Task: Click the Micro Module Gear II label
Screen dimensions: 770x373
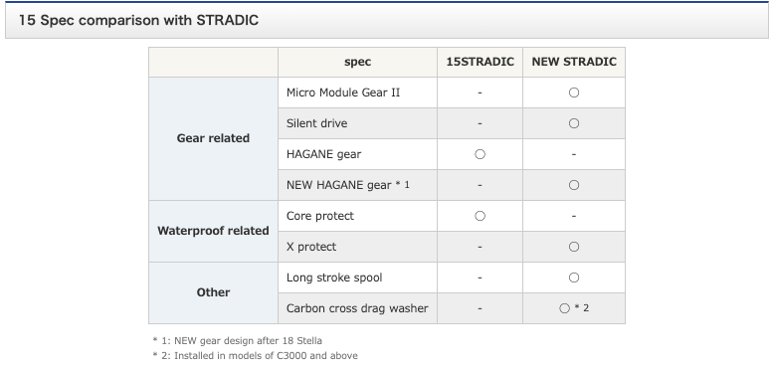Action: pyautogui.click(x=343, y=93)
